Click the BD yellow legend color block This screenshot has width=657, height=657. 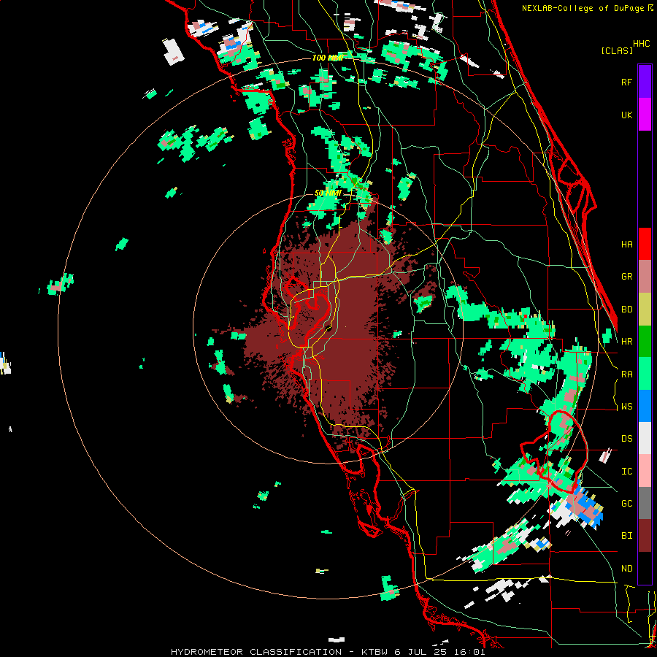click(645, 310)
